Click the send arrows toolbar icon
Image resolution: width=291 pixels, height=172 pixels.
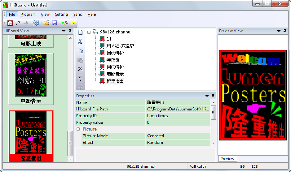click(x=73, y=23)
